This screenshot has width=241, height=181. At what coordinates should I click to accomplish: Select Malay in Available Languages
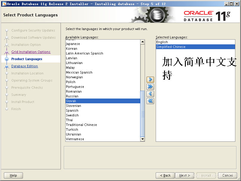click(x=103, y=68)
